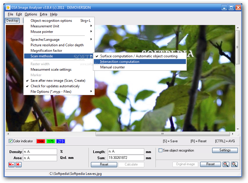
Task: Zoom in with the magnifier plus icon
Action: pyautogui.click(x=226, y=164)
